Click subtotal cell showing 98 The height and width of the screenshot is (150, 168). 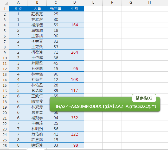[75, 145]
